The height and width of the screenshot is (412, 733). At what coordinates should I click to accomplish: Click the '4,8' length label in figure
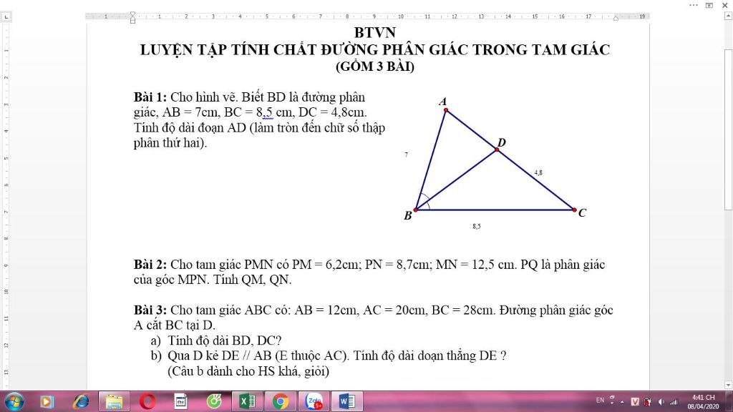pos(538,173)
